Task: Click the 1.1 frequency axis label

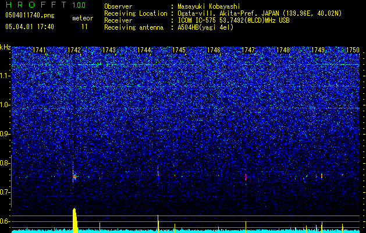Action: (x=5, y=76)
